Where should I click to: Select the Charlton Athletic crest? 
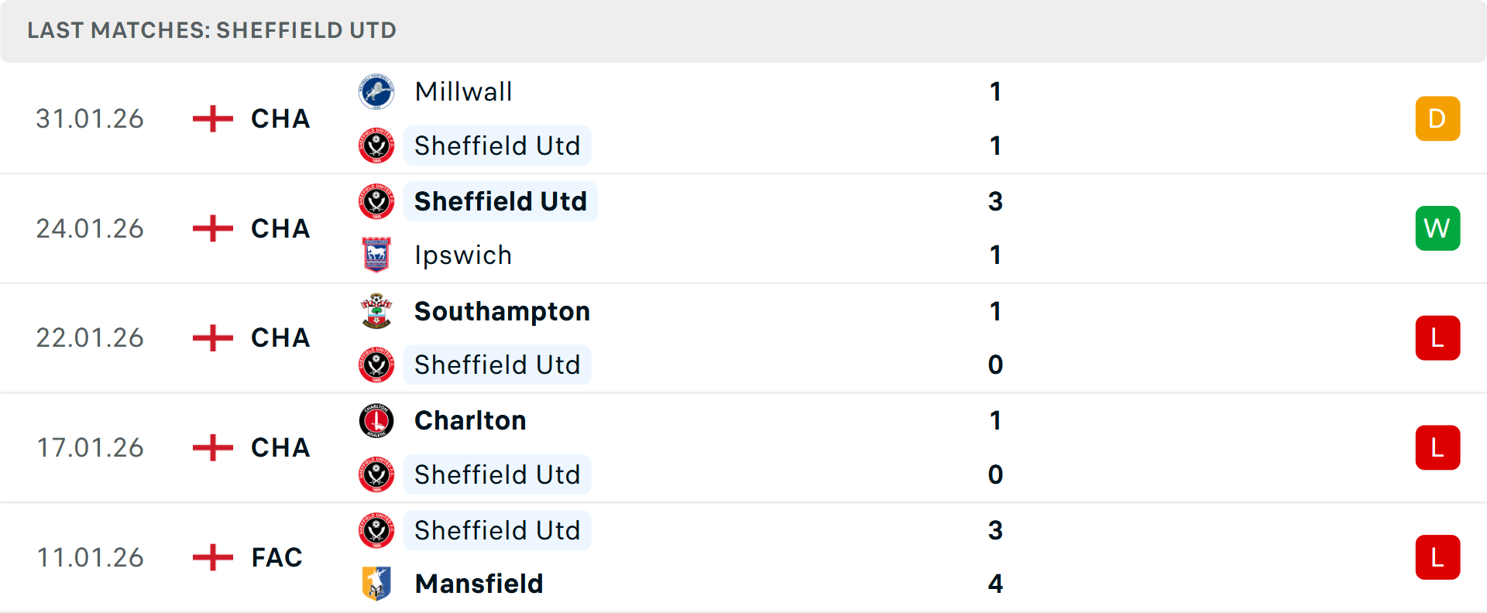(x=376, y=420)
